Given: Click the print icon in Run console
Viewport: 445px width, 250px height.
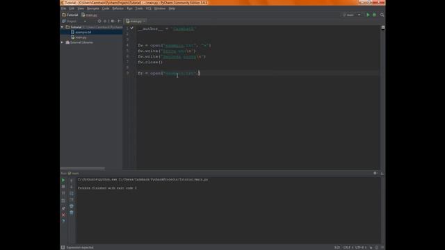Looking at the screenshot, I should (x=72, y=206).
